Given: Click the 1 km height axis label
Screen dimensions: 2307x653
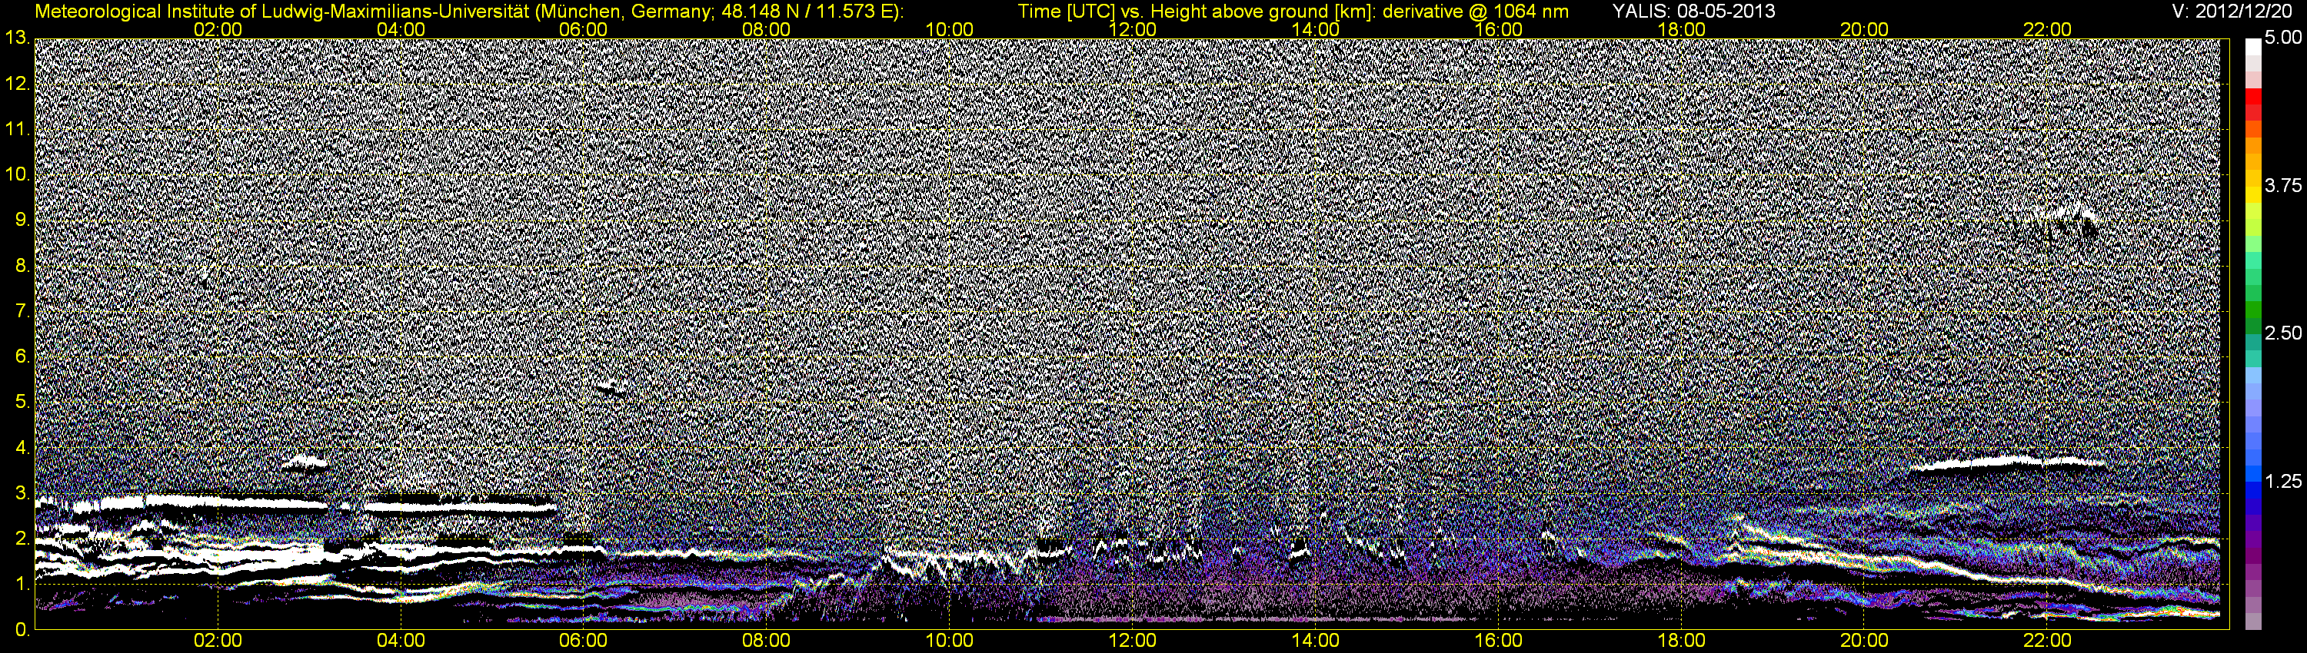Looking at the screenshot, I should [22, 583].
